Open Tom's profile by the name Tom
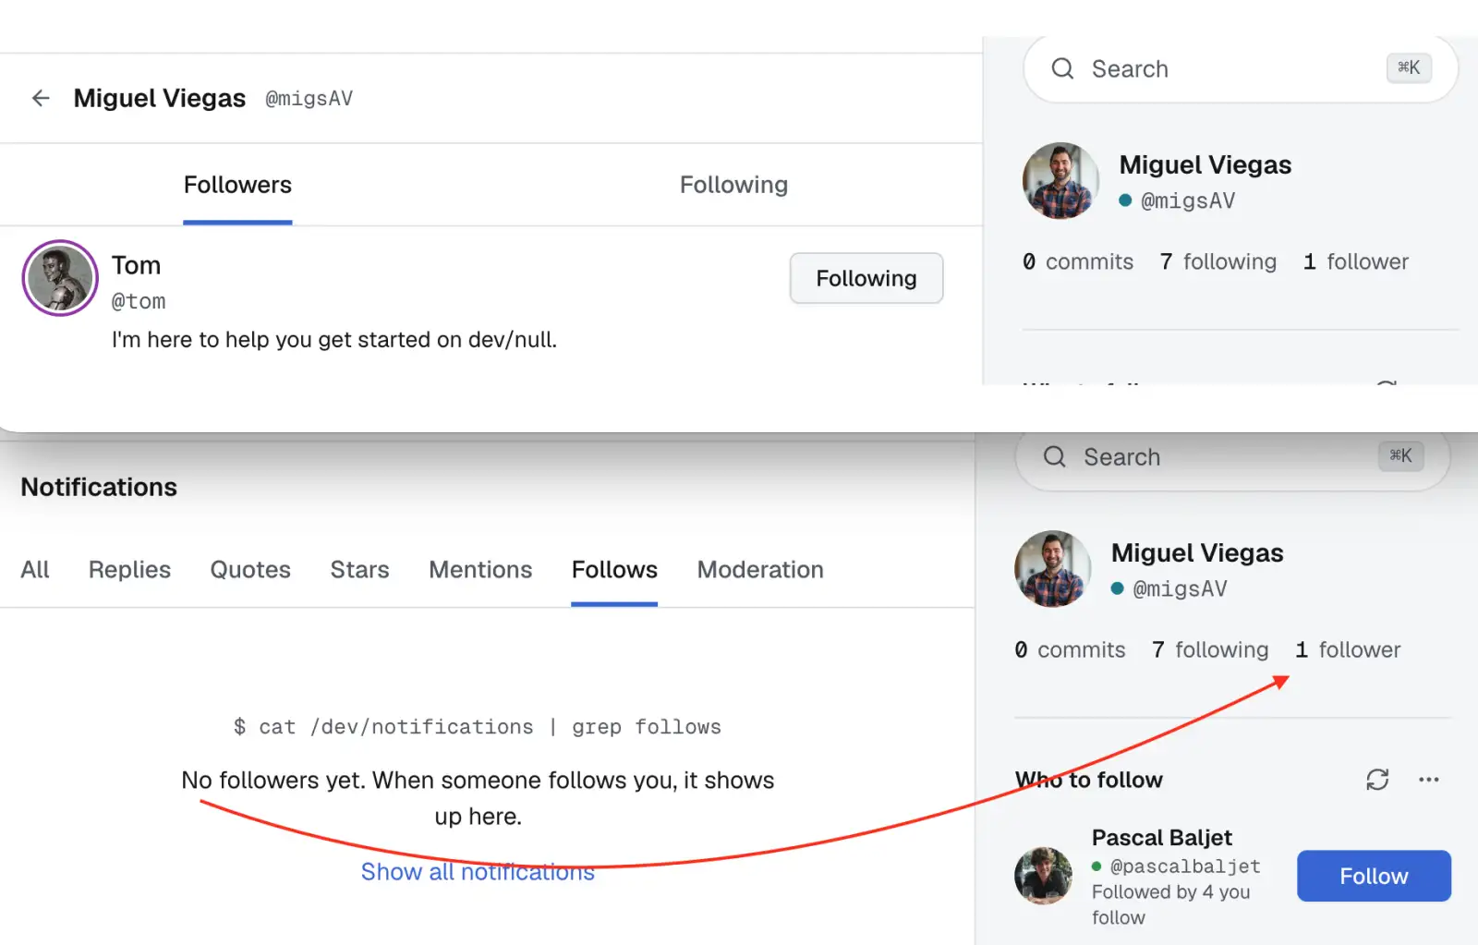The image size is (1478, 945). 136,265
